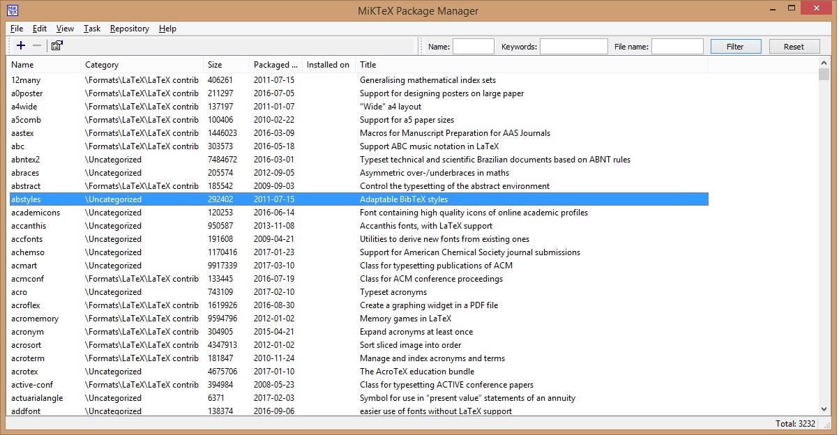839x435 pixels.
Task: Open the File menu
Action: pos(17,29)
